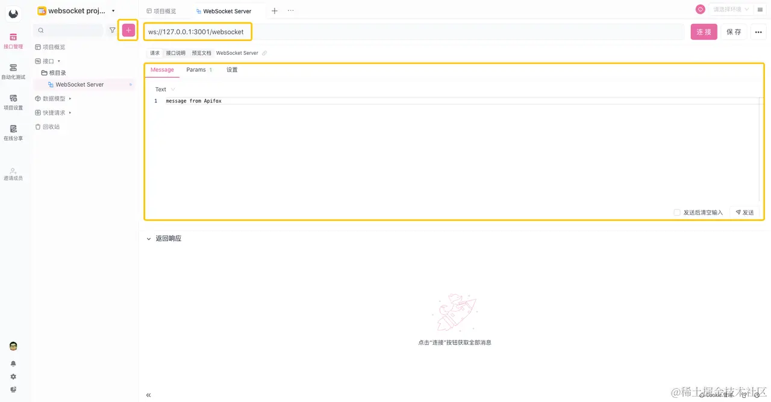Click the pink round icon near environment selector
This screenshot has height=402, width=771.
[700, 9]
